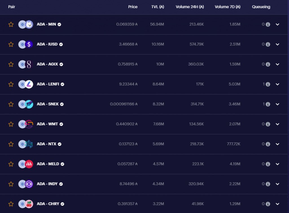Click the SNEK token logo

pos(29,104)
